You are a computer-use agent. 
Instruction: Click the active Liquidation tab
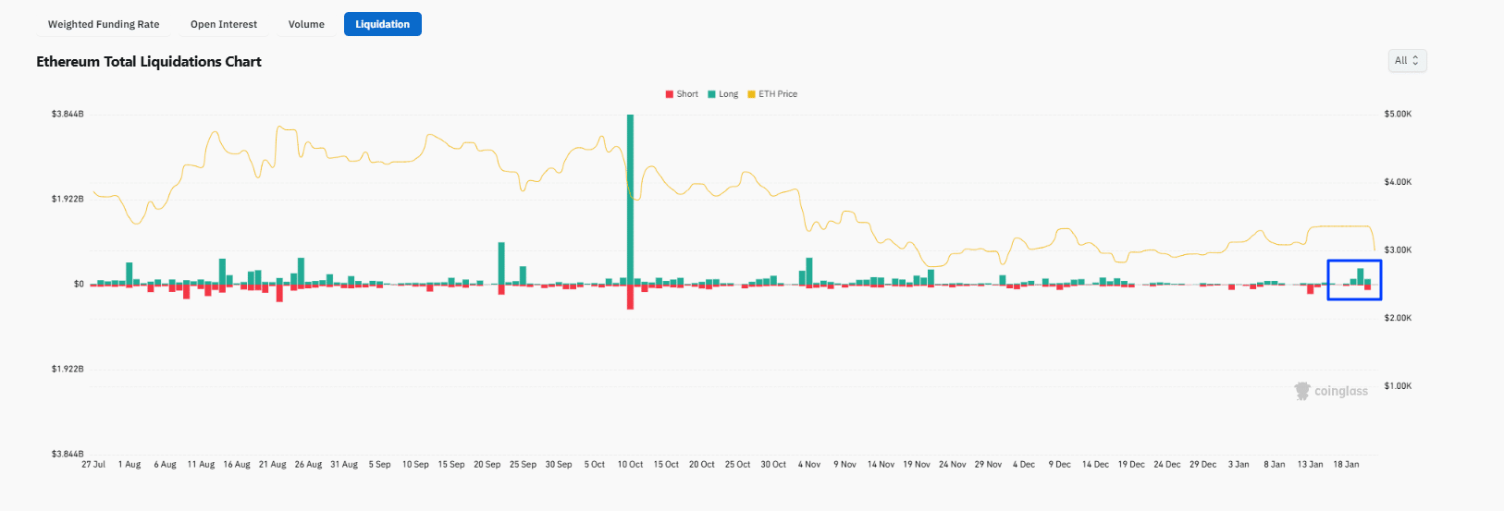coord(382,24)
